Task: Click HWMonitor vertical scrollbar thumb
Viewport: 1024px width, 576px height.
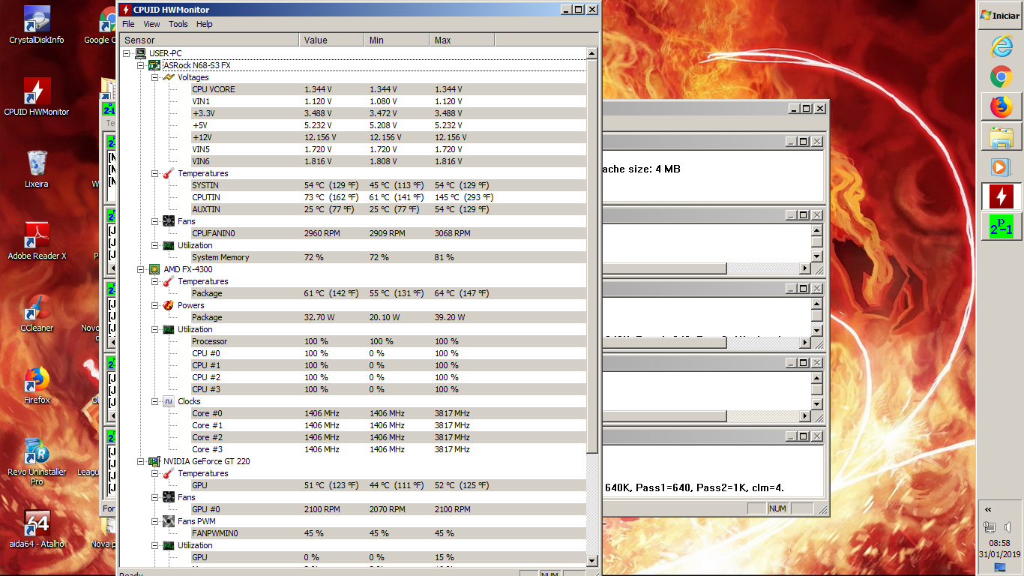Action: pyautogui.click(x=591, y=256)
